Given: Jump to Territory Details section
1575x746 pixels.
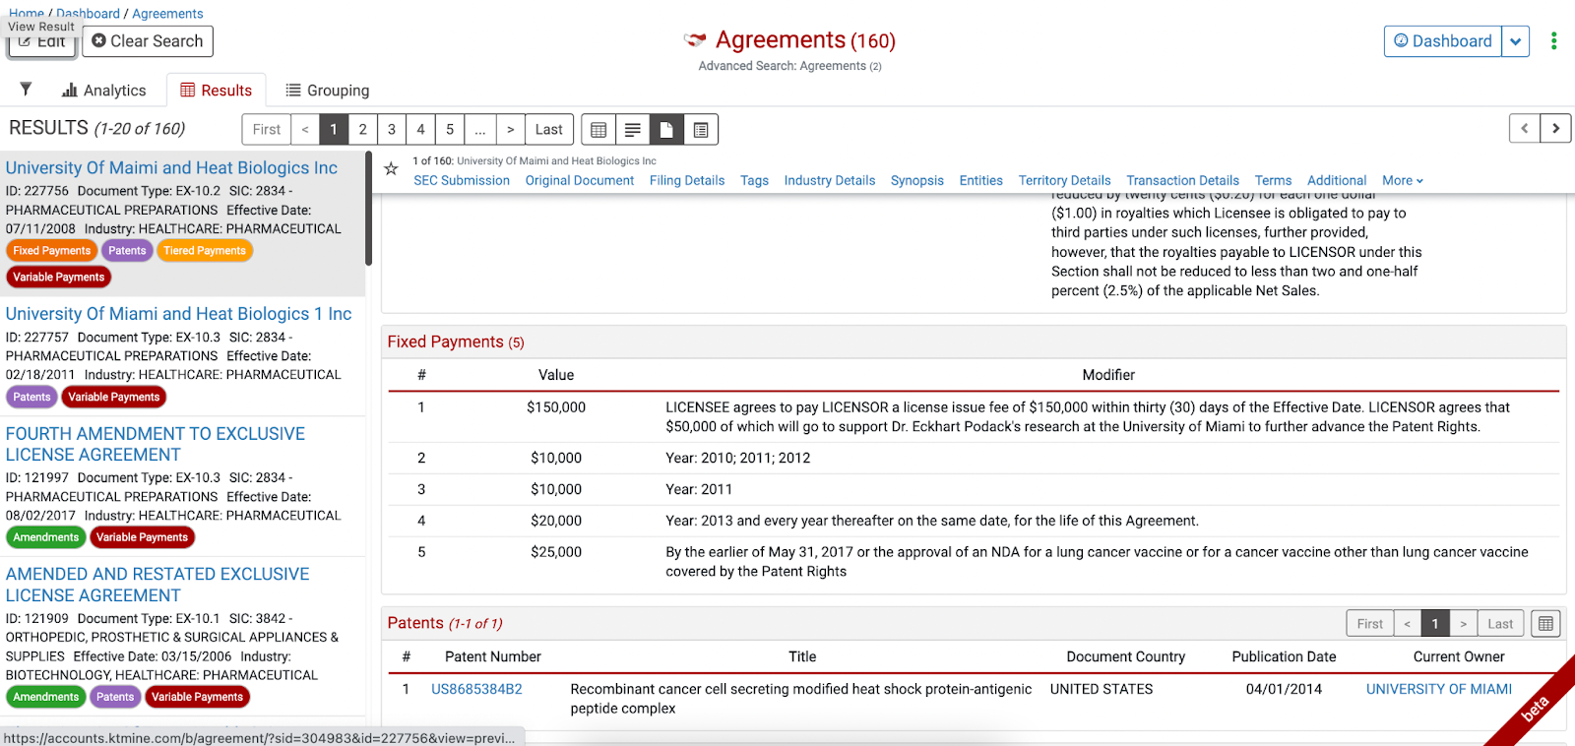Looking at the screenshot, I should pyautogui.click(x=1064, y=181).
